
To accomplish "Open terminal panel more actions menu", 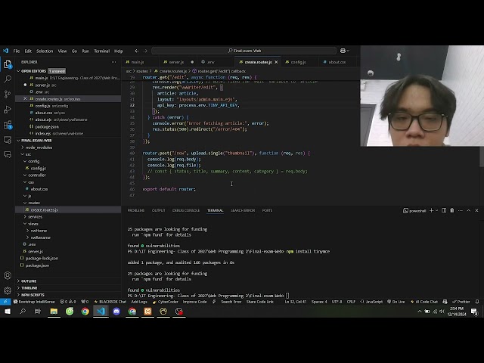I will coord(461,210).
